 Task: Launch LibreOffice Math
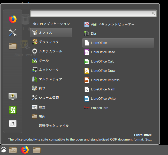pos(118,89)
